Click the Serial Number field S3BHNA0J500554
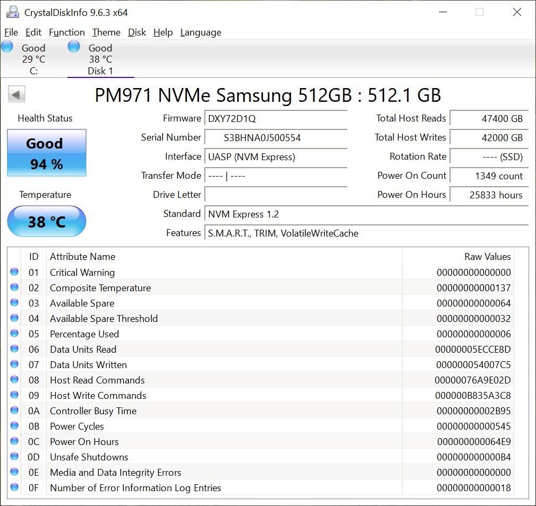The height and width of the screenshot is (506, 536). (275, 138)
